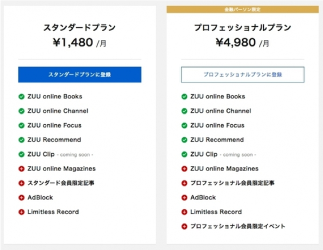Click ZUU online Focus in Standard plan

pyautogui.click(x=54, y=126)
